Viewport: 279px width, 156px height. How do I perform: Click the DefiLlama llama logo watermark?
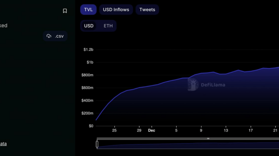point(193,85)
